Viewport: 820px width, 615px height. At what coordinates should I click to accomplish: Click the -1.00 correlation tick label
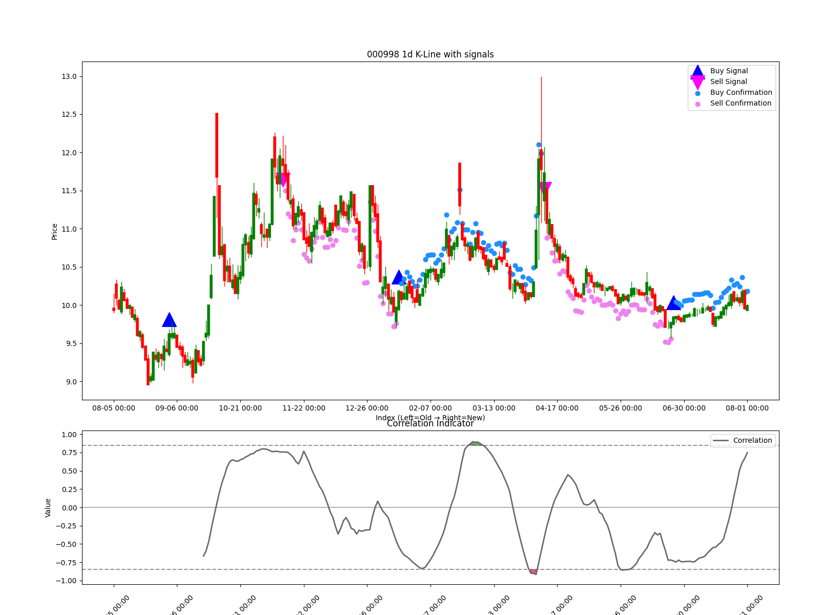67,581
